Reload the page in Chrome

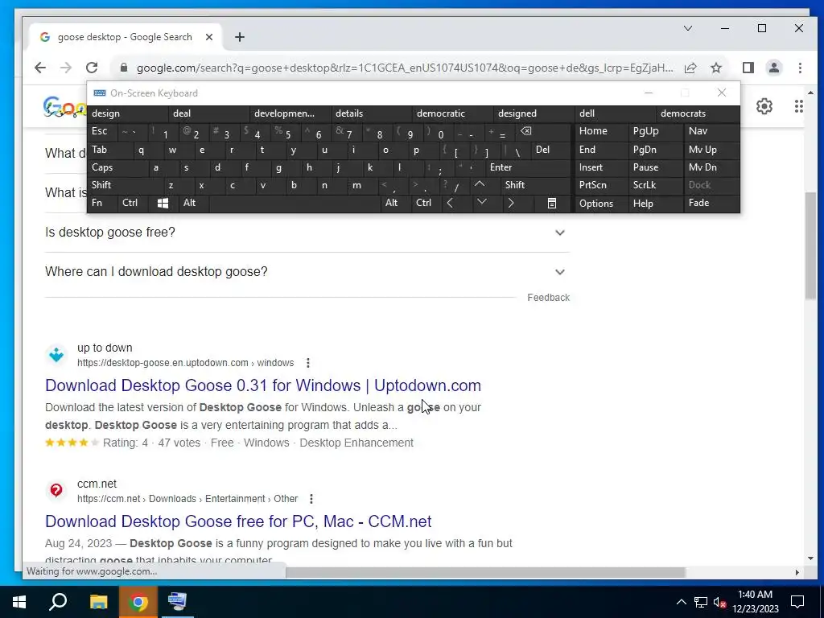pyautogui.click(x=92, y=68)
